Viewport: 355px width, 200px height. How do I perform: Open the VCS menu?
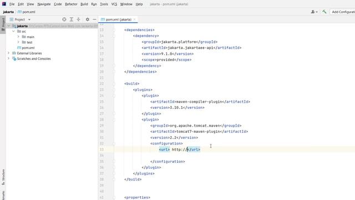point(114,4)
